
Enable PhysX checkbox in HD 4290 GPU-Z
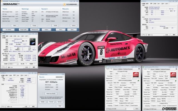coord(125,105)
